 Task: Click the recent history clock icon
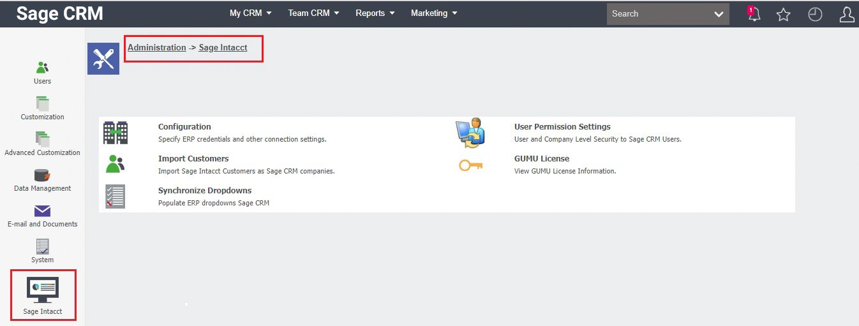point(815,14)
